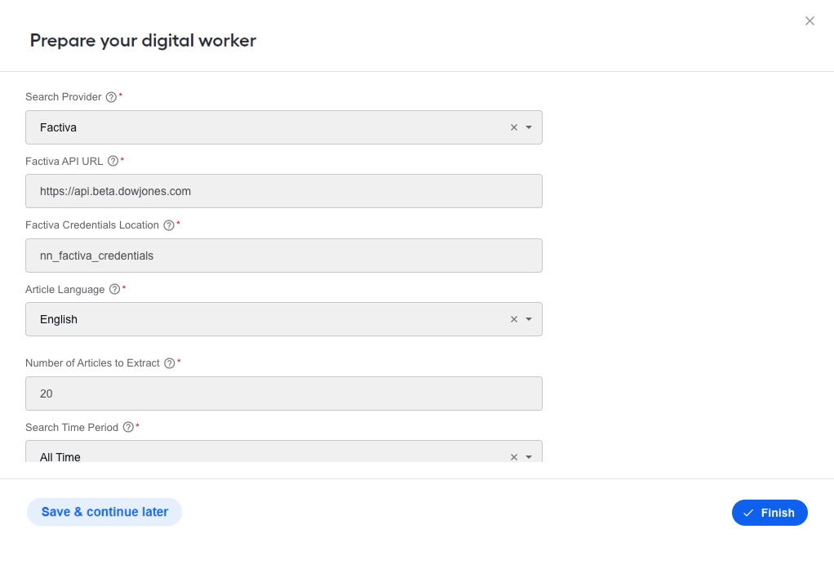Open Number of Articles to Extract help
The width and height of the screenshot is (834, 569).
click(x=169, y=363)
